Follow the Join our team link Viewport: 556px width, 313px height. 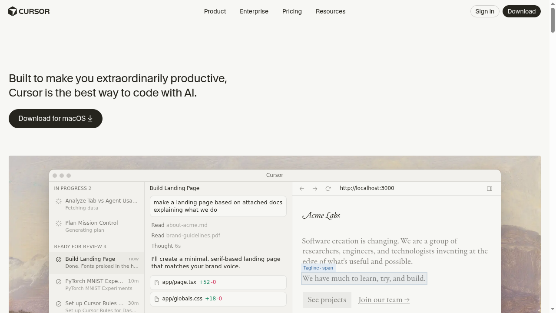click(x=384, y=300)
